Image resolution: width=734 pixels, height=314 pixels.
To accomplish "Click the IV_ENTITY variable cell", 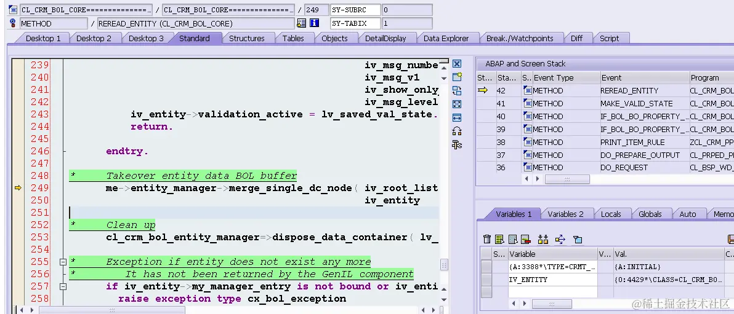I will coord(553,280).
